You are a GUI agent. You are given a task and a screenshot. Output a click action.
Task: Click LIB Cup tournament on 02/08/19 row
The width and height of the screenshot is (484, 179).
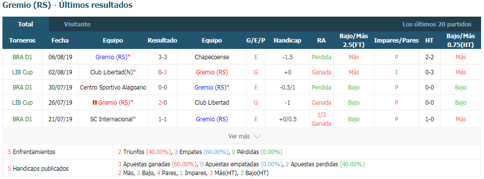tap(22, 72)
